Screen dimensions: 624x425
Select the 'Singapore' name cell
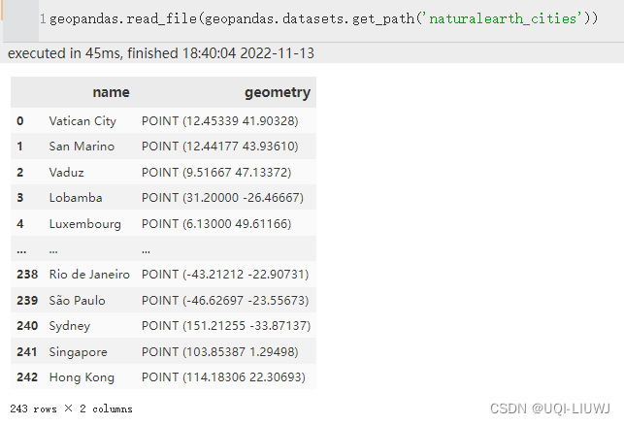pos(78,352)
